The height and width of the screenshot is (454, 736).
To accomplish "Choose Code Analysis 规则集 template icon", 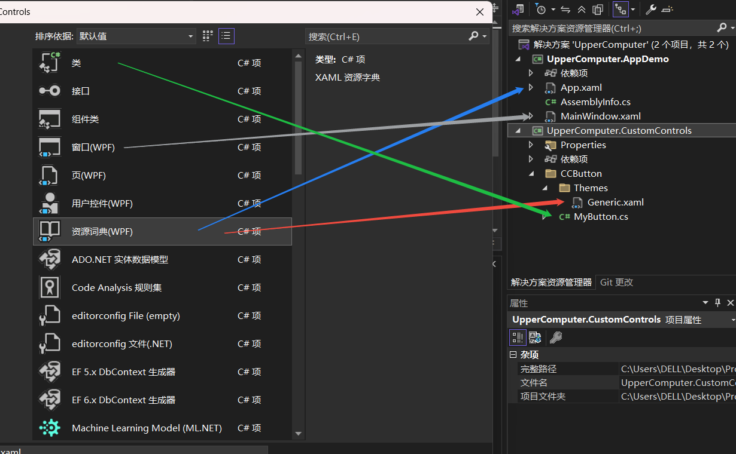I will [x=49, y=287].
